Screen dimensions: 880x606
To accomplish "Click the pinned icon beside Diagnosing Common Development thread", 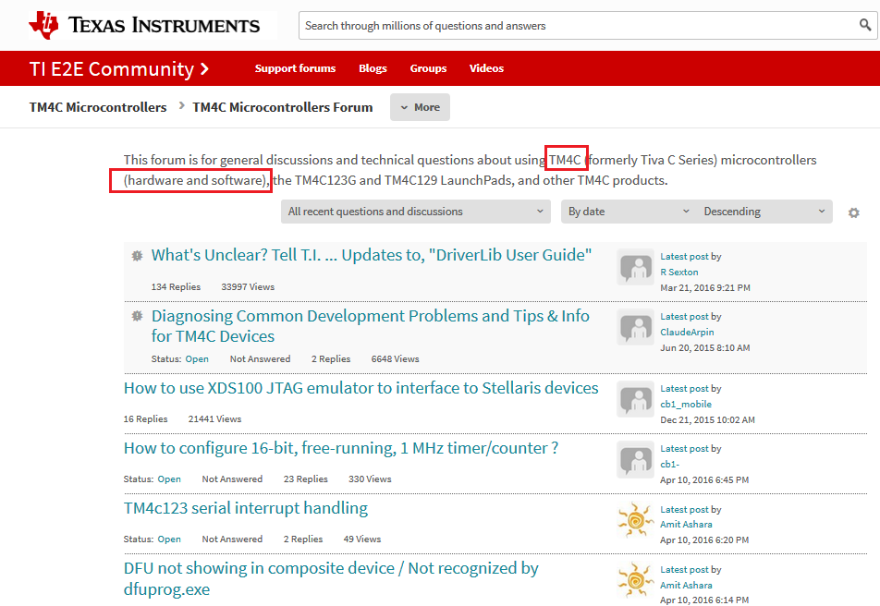I will click(137, 316).
